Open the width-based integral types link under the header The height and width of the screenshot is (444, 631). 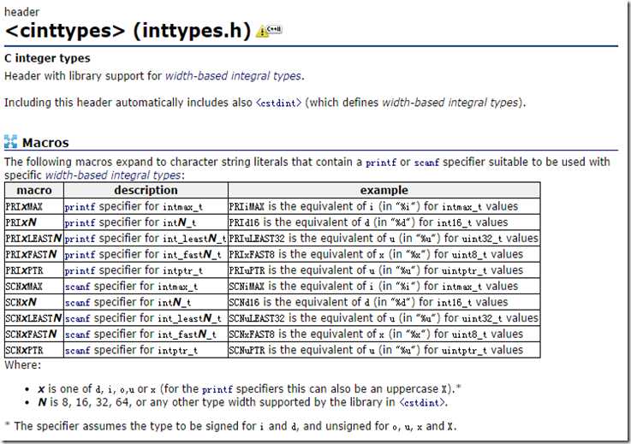click(234, 75)
